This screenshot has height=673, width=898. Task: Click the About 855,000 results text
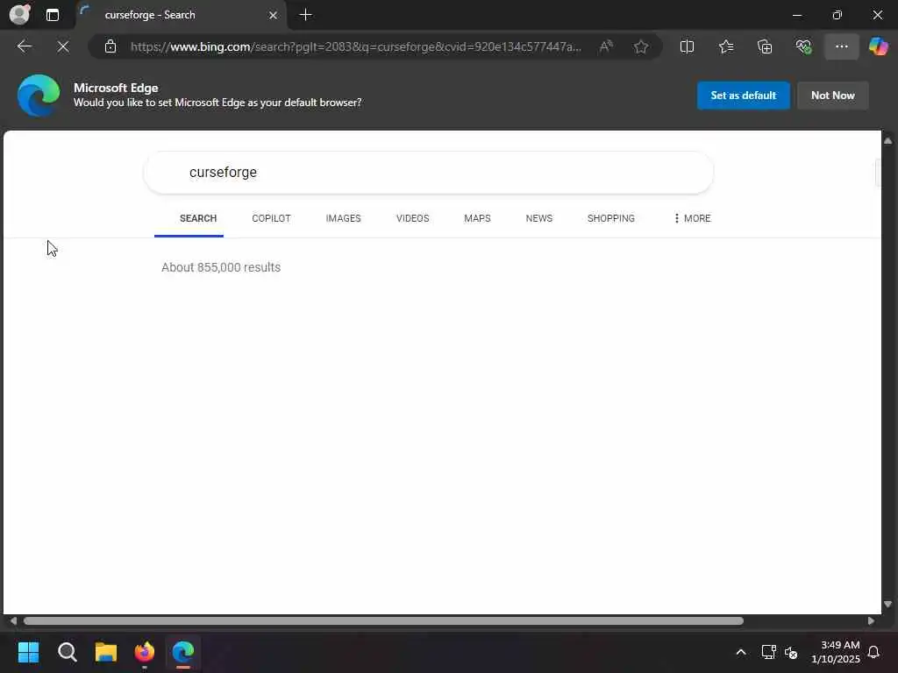click(x=220, y=267)
